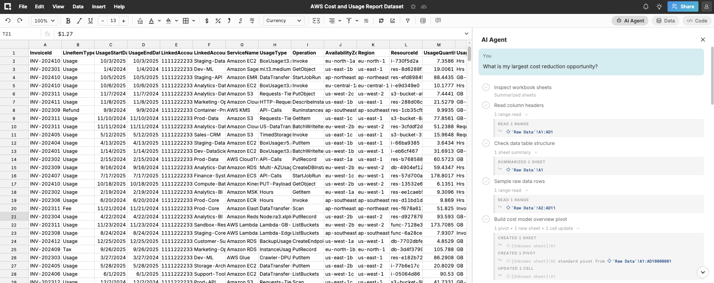Click the clear formatting paintbrush icon
This screenshot has height=283, width=714.
coord(140,20)
